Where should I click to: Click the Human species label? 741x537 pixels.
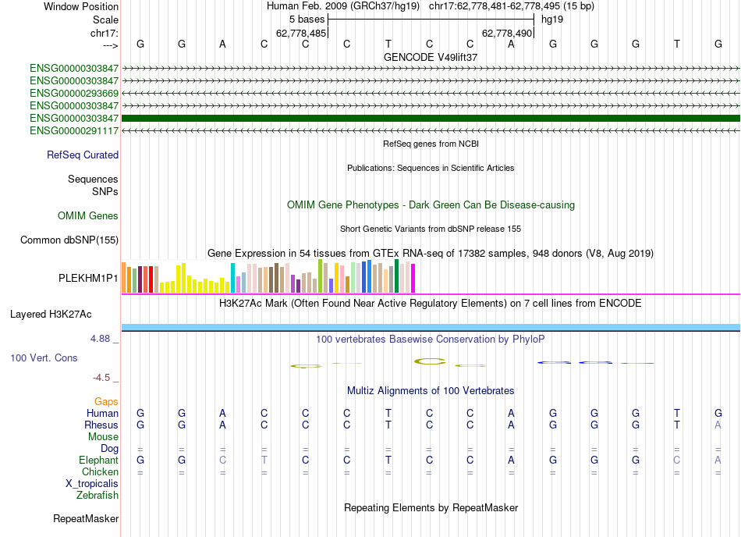[x=102, y=413]
